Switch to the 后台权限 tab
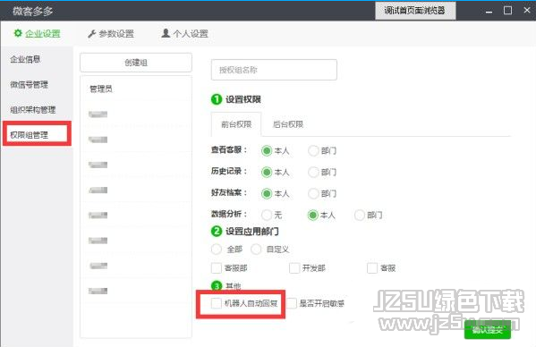 tap(288, 124)
